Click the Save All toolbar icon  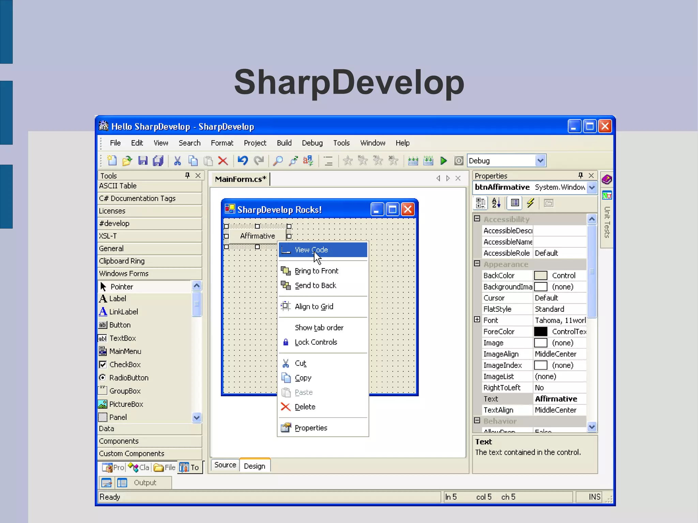158,160
